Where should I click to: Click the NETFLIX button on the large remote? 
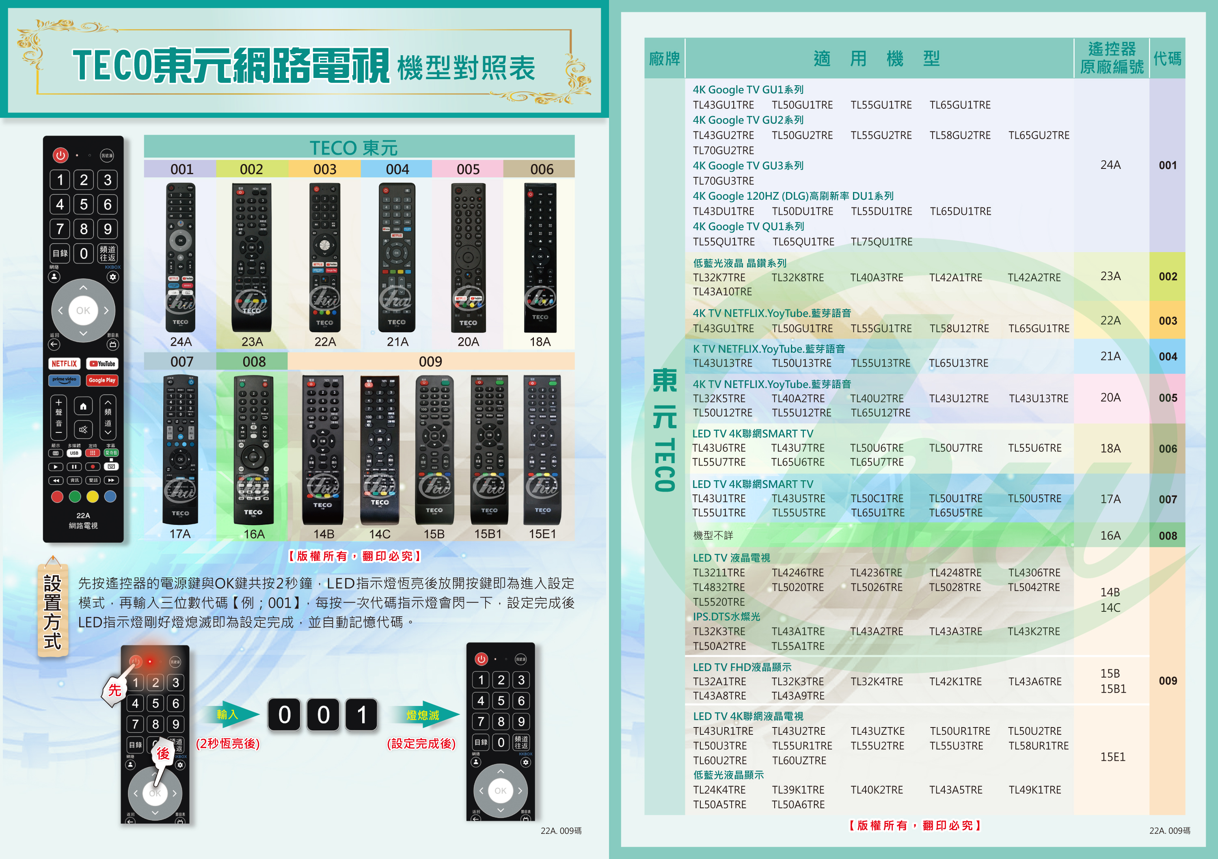(64, 364)
